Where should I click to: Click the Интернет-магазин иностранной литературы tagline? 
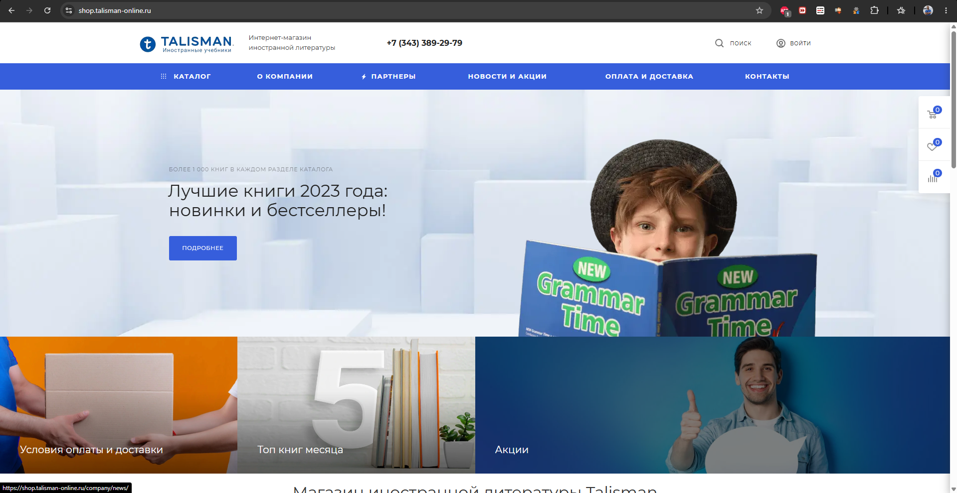tap(292, 43)
